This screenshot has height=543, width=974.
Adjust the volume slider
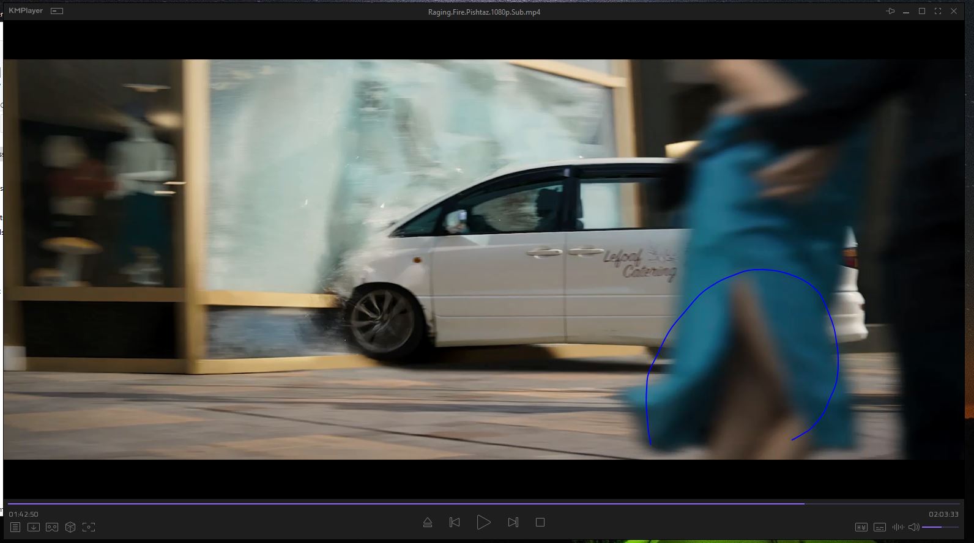click(940, 527)
